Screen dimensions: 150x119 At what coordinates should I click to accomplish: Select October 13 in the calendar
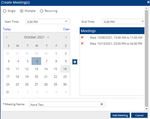tap(36, 69)
